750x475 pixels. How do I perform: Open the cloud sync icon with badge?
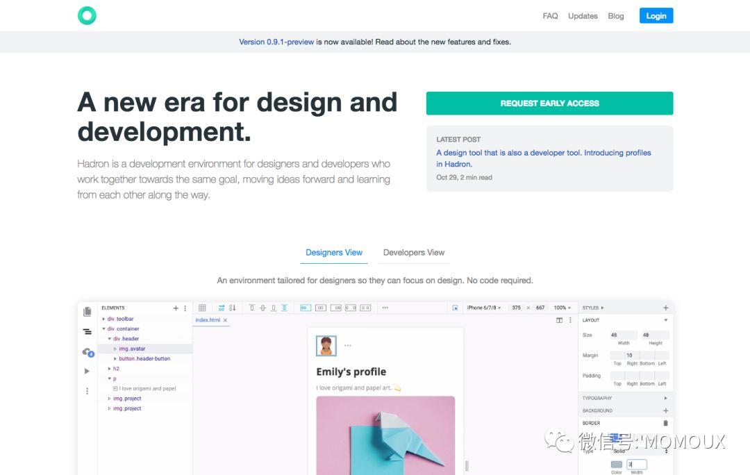pyautogui.click(x=88, y=352)
